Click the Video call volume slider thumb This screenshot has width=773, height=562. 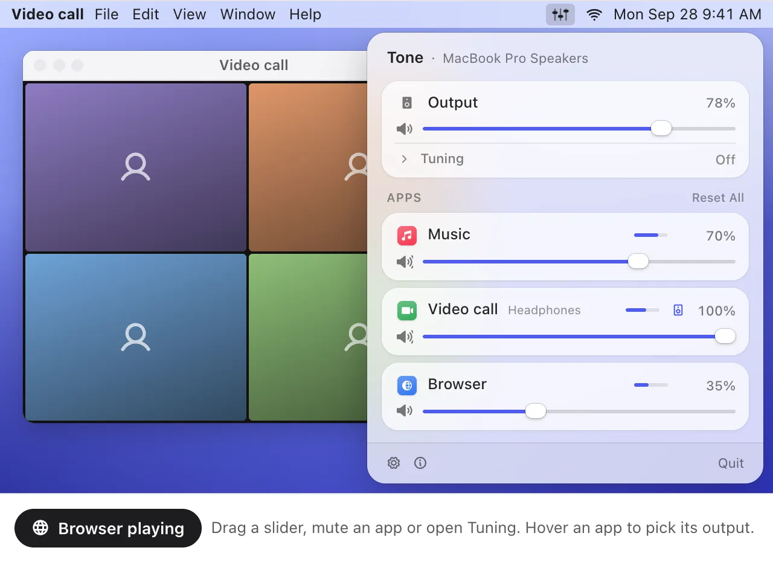coord(725,336)
